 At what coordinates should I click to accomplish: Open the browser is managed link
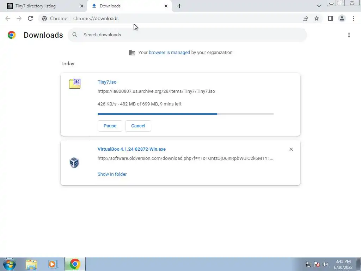tap(169, 53)
